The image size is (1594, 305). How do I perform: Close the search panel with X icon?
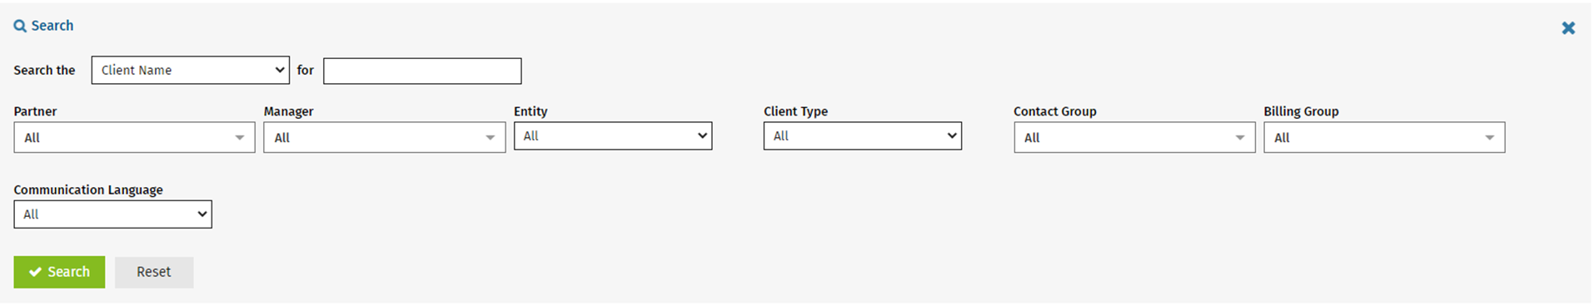pos(1568,28)
